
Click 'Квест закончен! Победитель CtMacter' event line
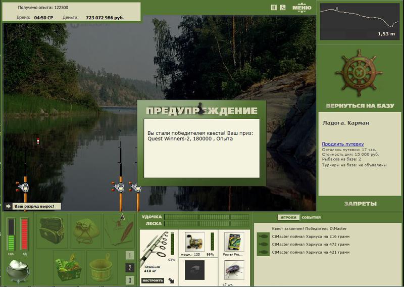[309, 228]
